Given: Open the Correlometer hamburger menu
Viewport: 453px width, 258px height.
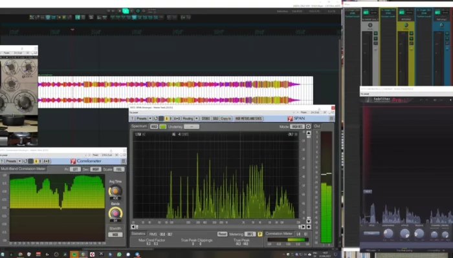Looking at the screenshot, I should point(124,161).
